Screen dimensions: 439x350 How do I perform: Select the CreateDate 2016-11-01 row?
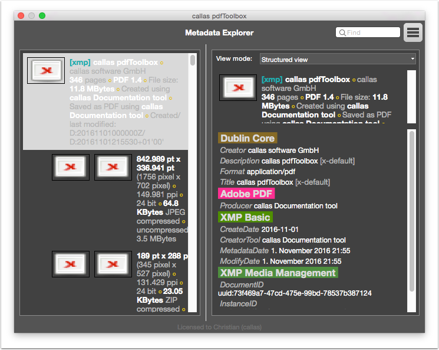point(259,230)
